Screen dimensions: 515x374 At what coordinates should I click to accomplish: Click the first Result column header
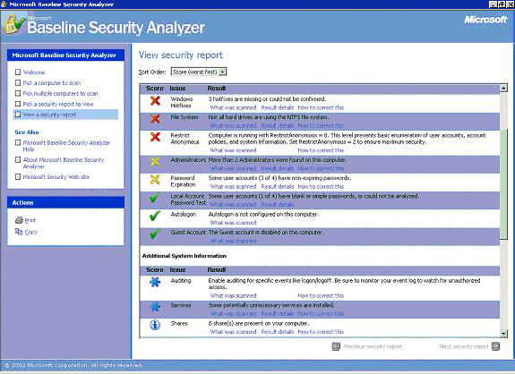pyautogui.click(x=217, y=89)
